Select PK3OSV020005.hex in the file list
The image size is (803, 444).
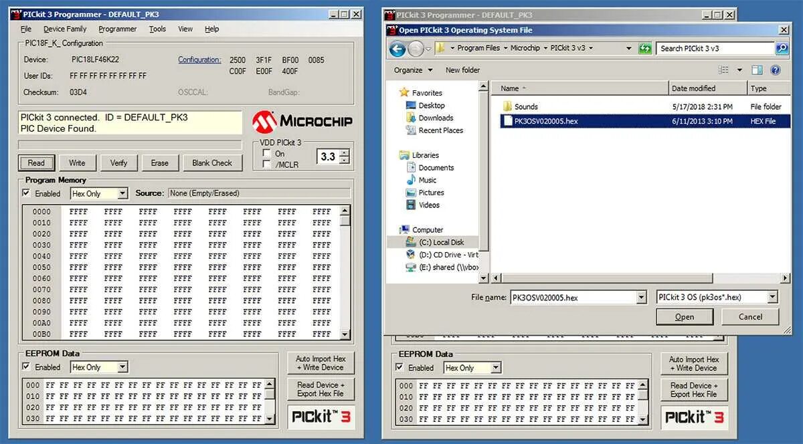pyautogui.click(x=645, y=121)
